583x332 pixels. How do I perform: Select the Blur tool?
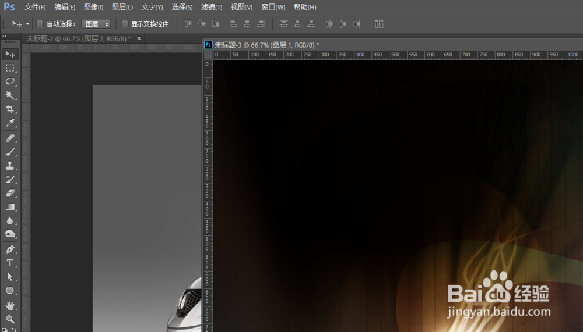point(10,220)
